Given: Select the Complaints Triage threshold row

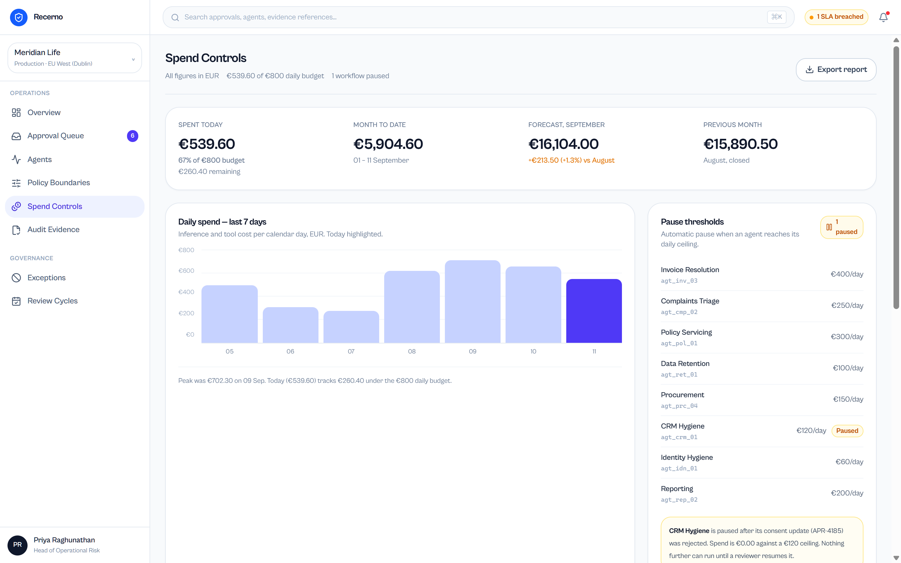Looking at the screenshot, I should coord(762,306).
